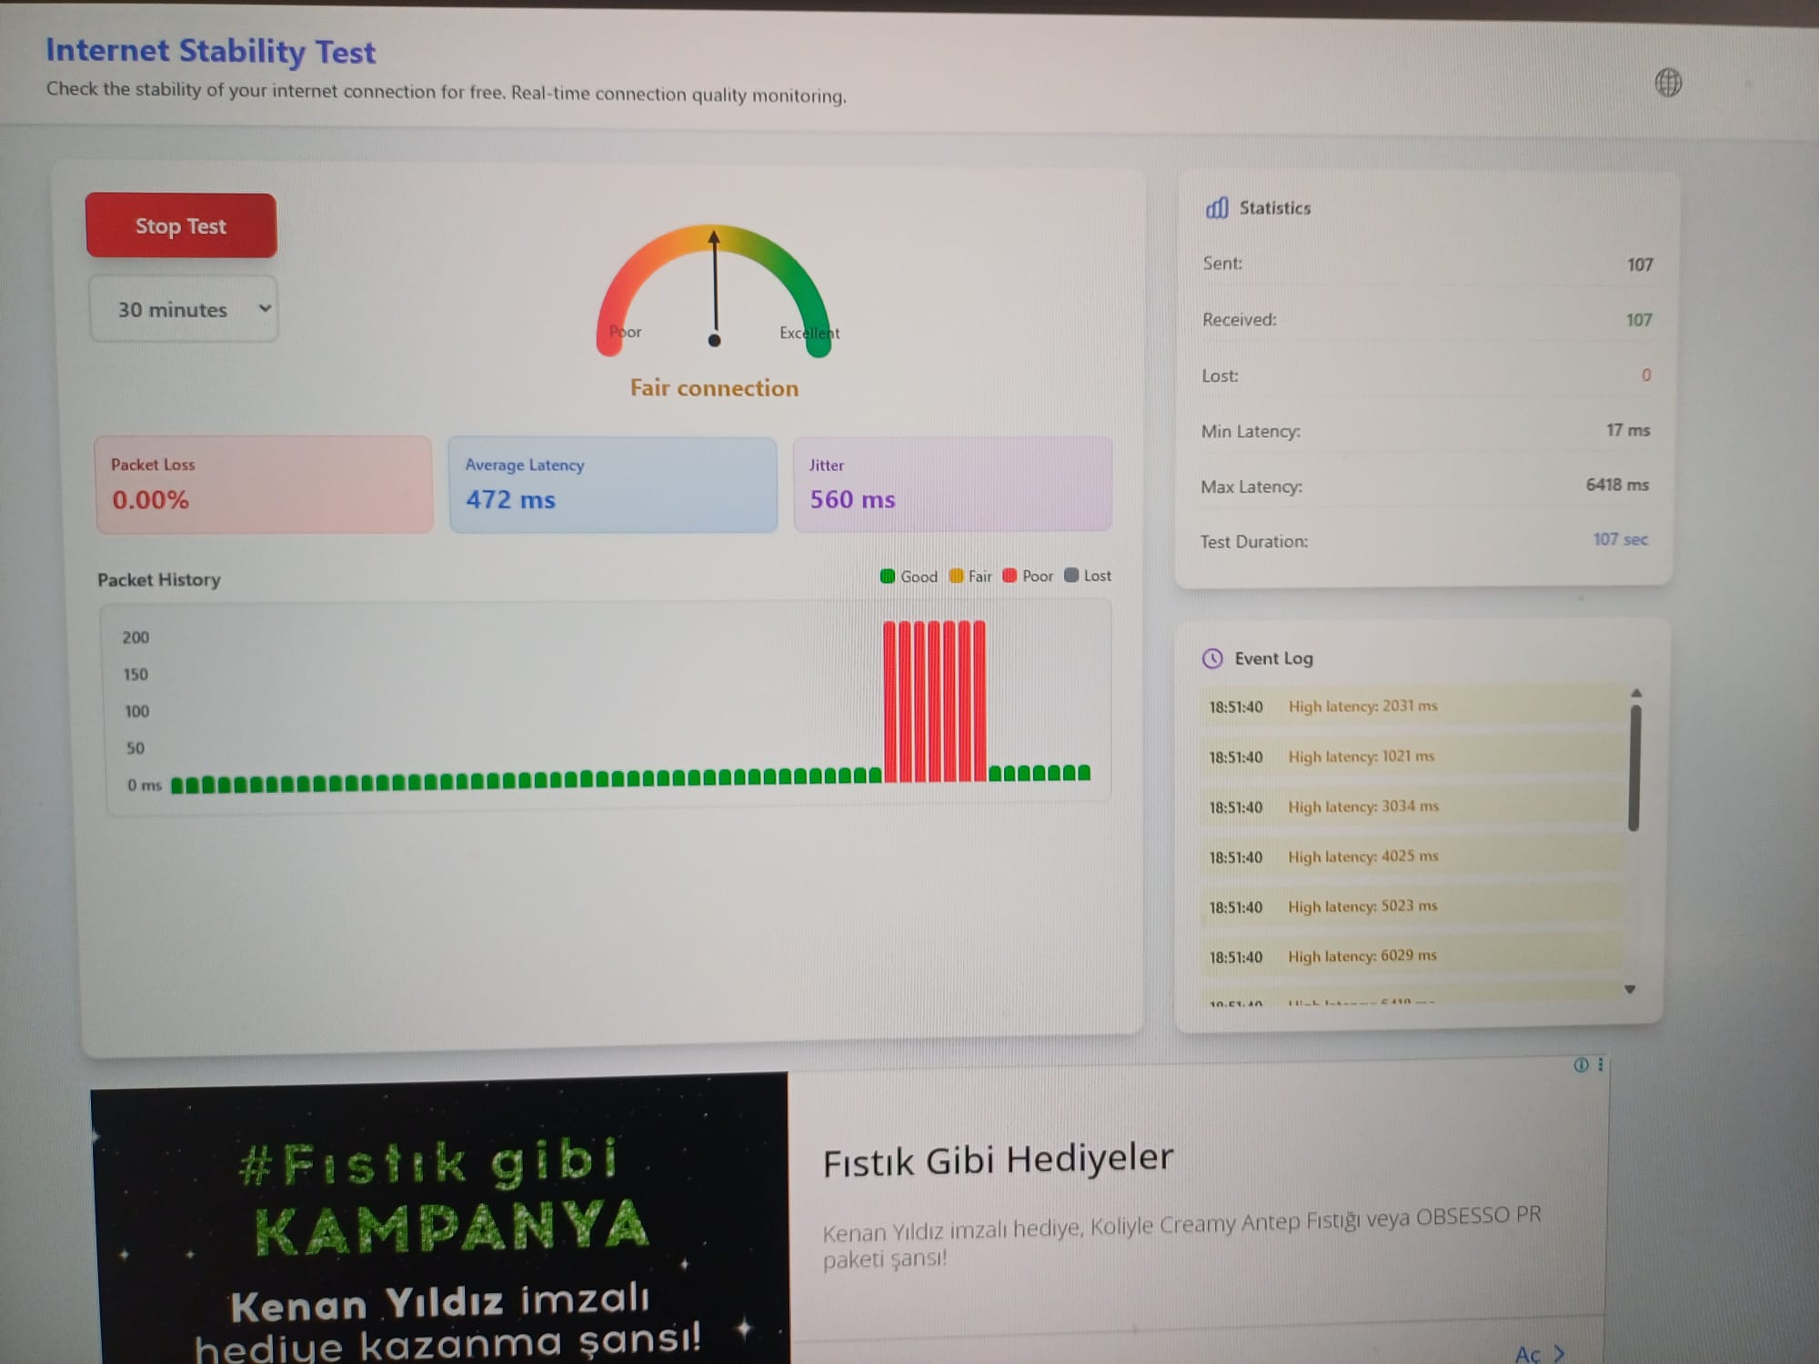Click the Packet Loss 0.00% card
1819x1364 pixels.
pyautogui.click(x=264, y=484)
